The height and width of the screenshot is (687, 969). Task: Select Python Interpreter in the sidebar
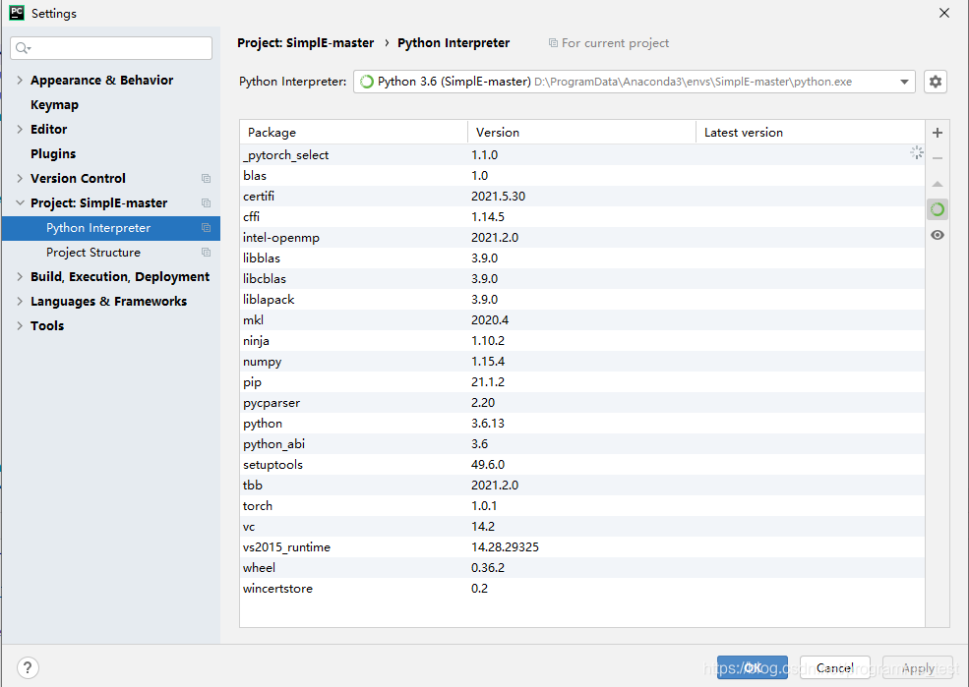click(111, 228)
